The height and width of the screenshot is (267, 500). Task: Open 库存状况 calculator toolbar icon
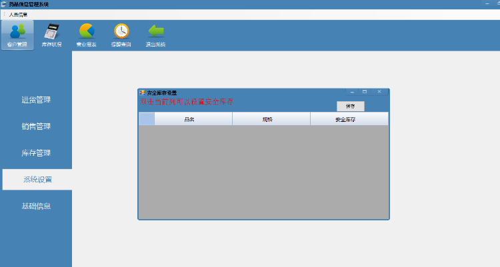[51, 35]
